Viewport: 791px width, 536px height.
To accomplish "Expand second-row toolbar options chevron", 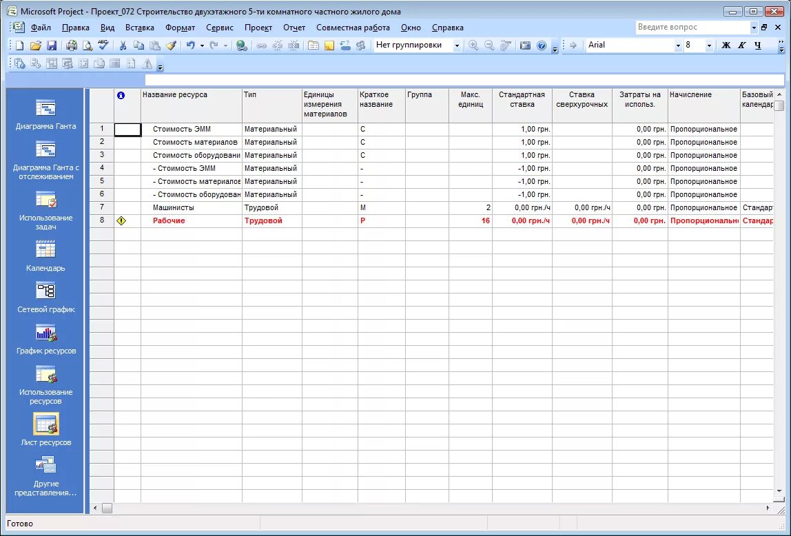I will [160, 66].
